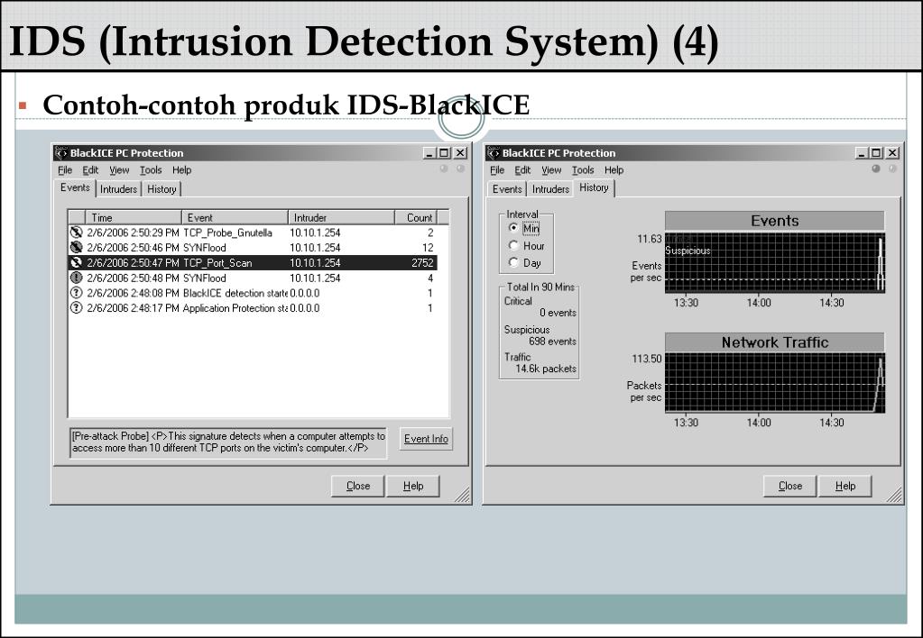Select the highlighted TCP_Port_Scan event
Viewport: 923px width, 638px height.
click(253, 263)
